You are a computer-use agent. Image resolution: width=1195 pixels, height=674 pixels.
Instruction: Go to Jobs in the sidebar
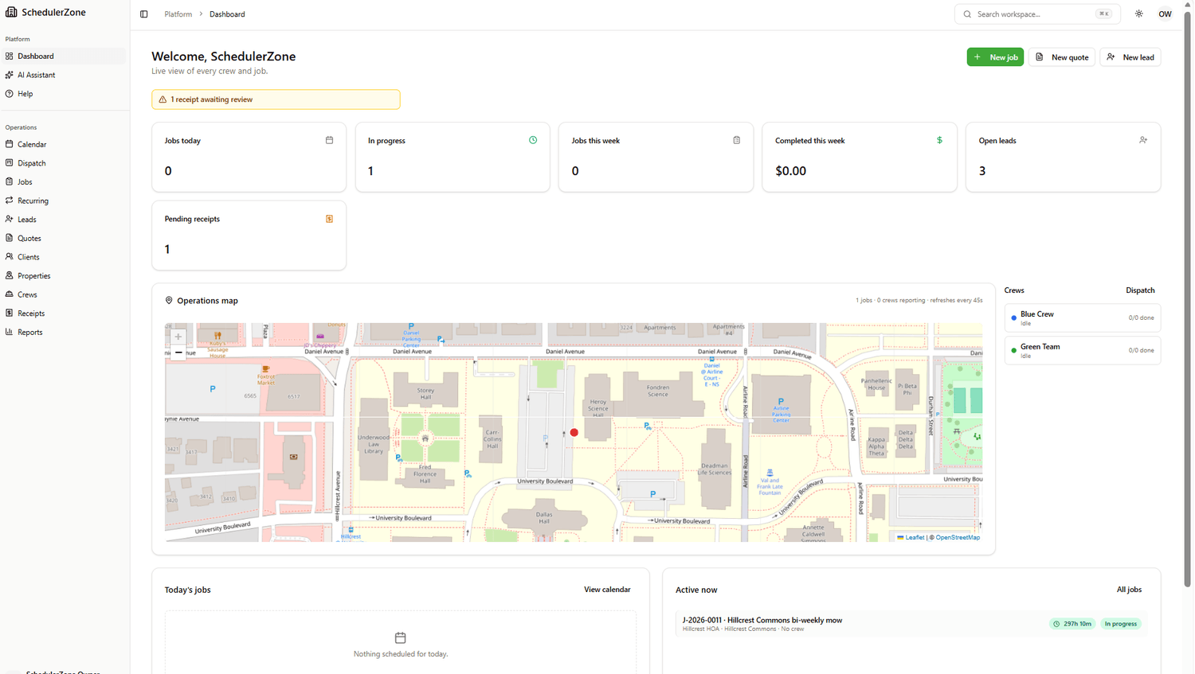click(x=65, y=182)
